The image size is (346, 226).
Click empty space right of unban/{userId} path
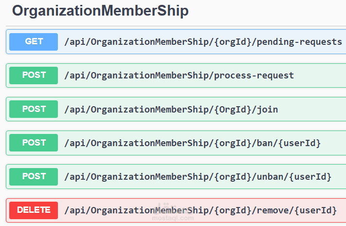click(x=339, y=176)
